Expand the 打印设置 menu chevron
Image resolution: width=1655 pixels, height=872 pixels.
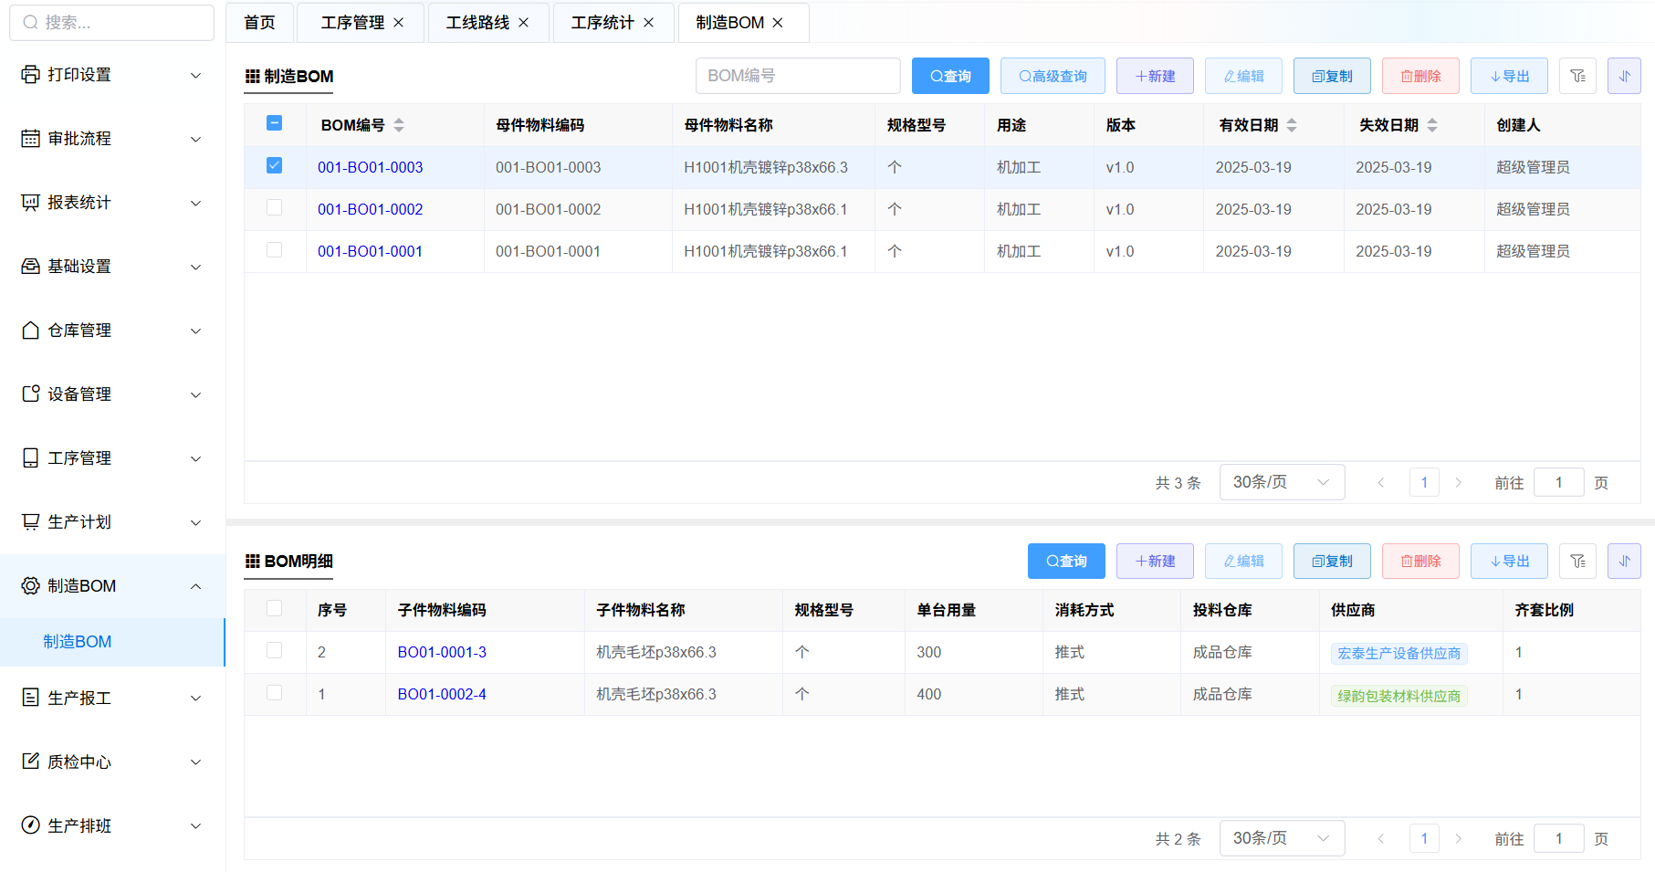195,75
